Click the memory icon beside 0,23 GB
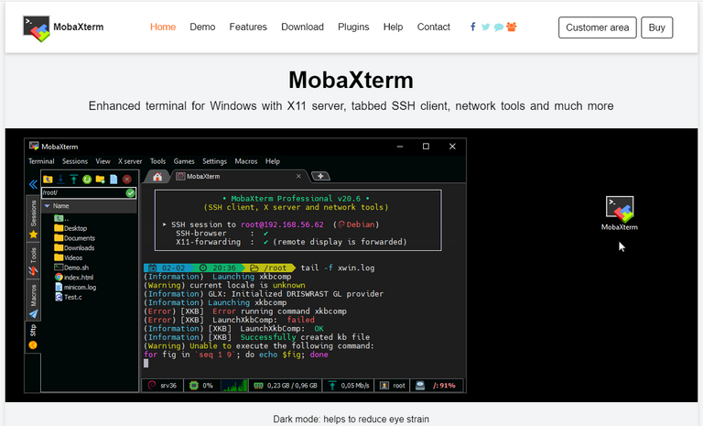 coord(258,385)
